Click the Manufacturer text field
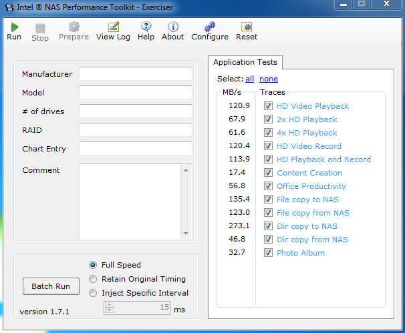The height and width of the screenshot is (333, 405). [x=135, y=74]
